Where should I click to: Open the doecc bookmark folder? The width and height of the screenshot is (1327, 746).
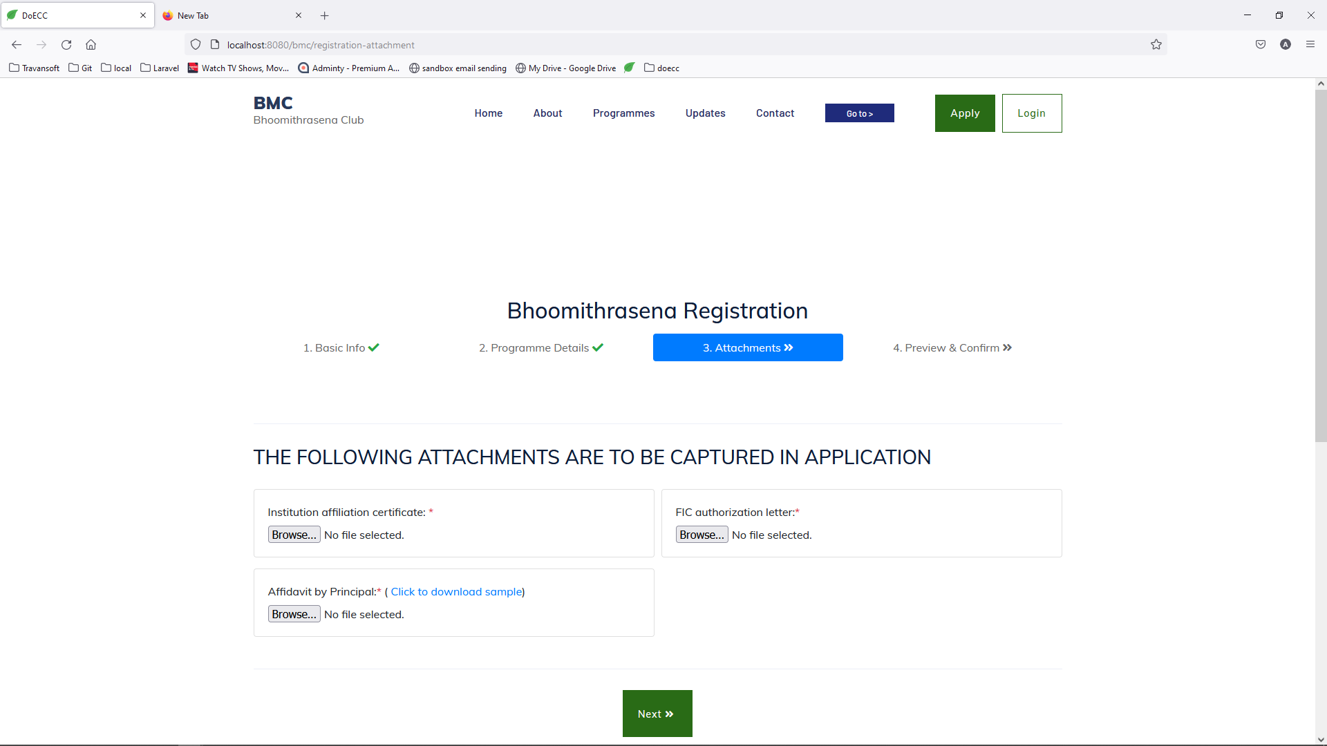(x=661, y=68)
